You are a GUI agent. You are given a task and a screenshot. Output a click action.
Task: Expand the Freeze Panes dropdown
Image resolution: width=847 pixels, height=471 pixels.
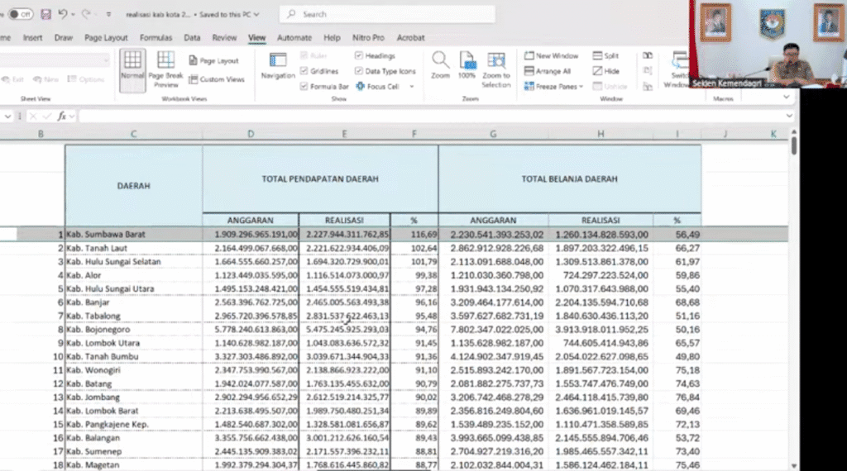coord(581,86)
